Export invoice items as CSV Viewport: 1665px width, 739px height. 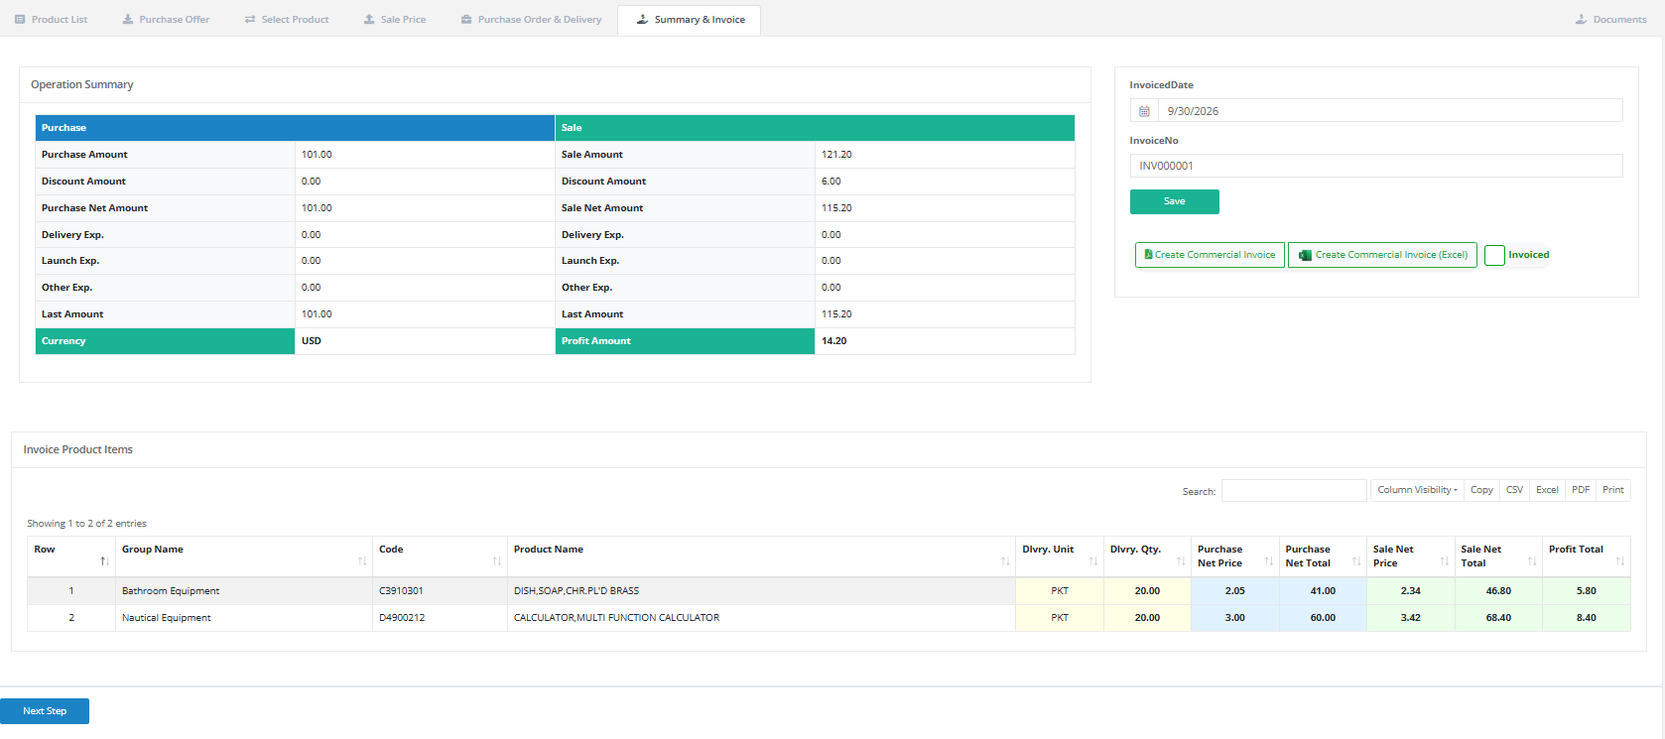(x=1514, y=490)
